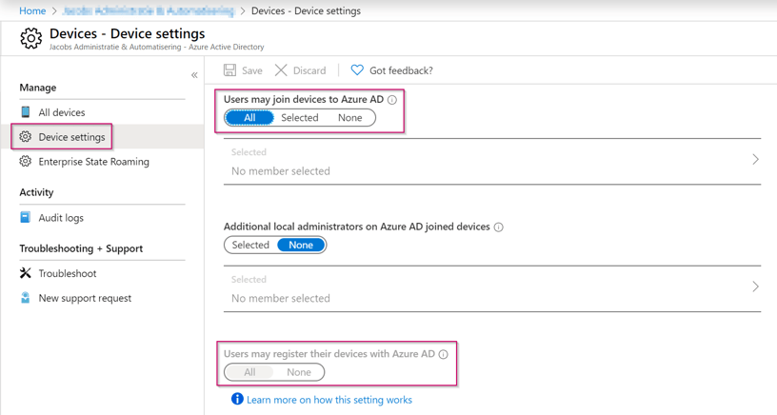Click the Save disk icon
The image size is (777, 415).
pyautogui.click(x=230, y=70)
